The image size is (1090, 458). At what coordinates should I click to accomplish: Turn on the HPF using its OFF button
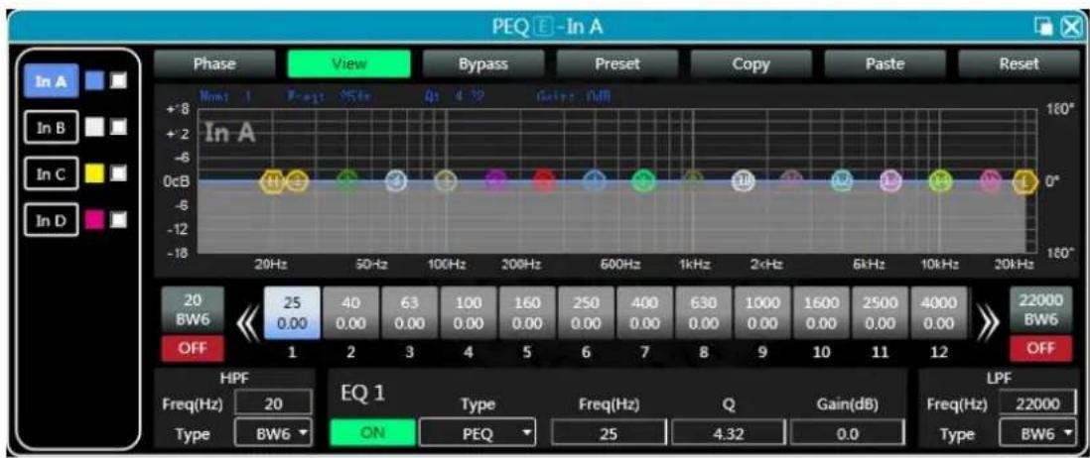click(x=194, y=348)
